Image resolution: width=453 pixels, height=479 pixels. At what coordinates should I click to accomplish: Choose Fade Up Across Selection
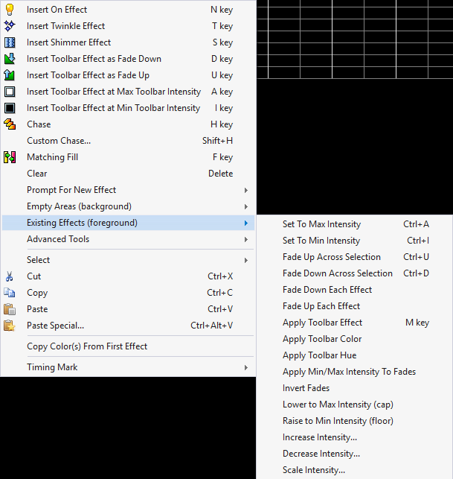point(355,257)
